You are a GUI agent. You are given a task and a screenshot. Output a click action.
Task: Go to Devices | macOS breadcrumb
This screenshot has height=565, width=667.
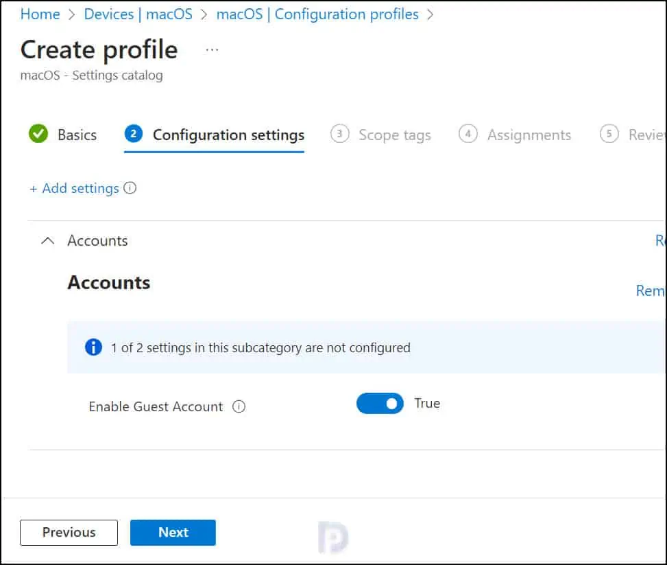pos(138,14)
